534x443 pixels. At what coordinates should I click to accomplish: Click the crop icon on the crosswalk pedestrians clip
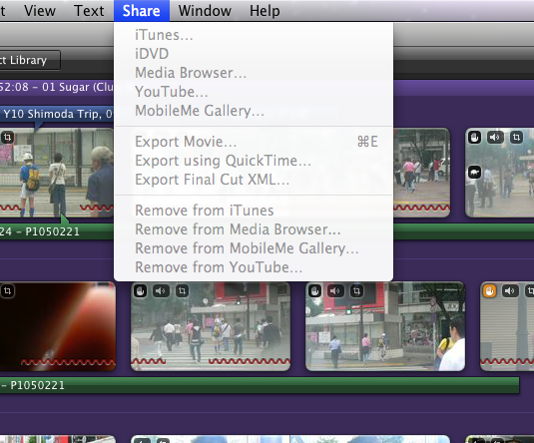(x=183, y=291)
